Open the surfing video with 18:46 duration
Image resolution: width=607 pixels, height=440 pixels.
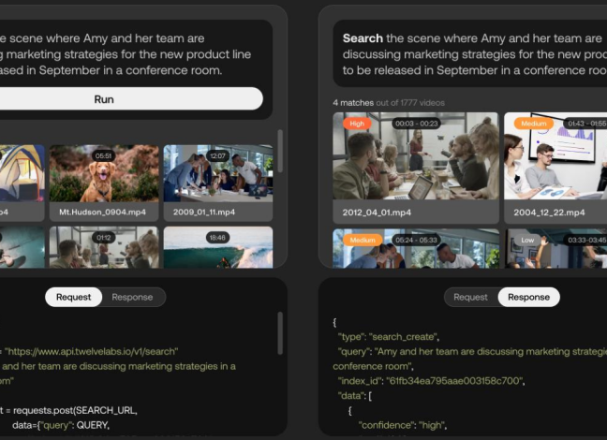(218, 247)
